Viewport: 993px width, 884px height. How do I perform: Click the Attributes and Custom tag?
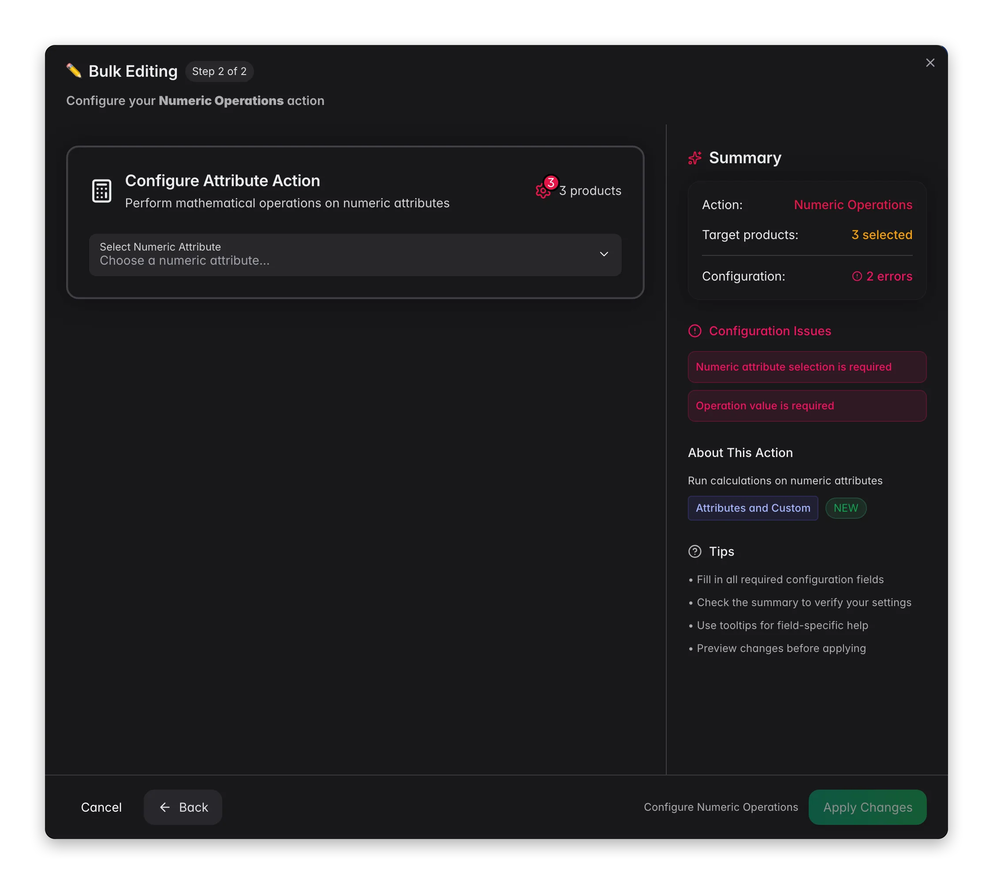click(753, 508)
